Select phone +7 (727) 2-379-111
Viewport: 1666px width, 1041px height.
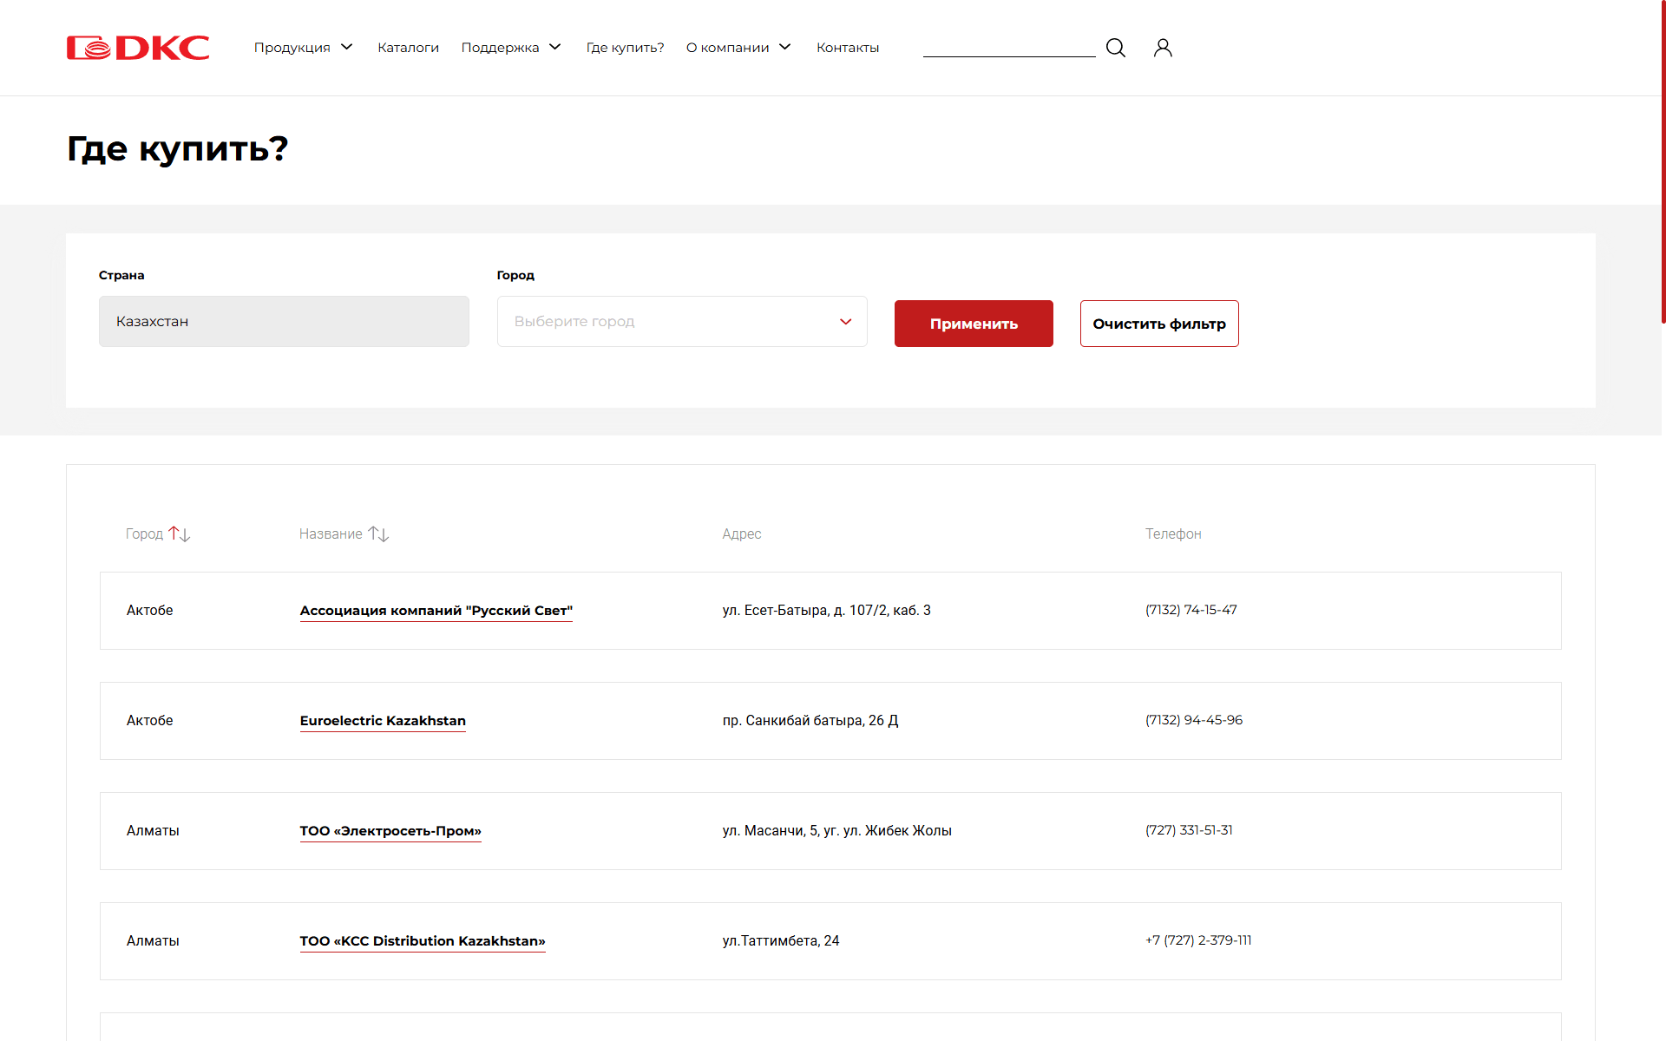(1198, 940)
